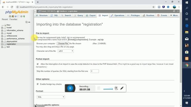This screenshot has height=107, width=191.
Task: Expand the test database node
Action: (2, 47)
